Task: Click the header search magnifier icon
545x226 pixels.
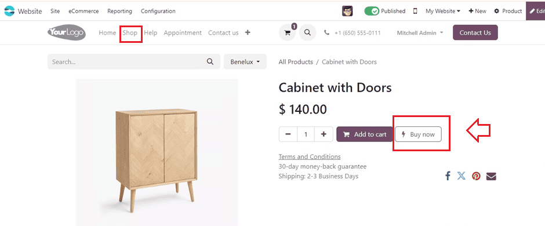Action: pyautogui.click(x=307, y=32)
